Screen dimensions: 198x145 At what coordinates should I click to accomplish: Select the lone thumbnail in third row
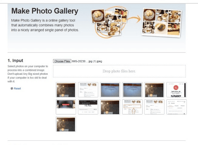[66, 124]
